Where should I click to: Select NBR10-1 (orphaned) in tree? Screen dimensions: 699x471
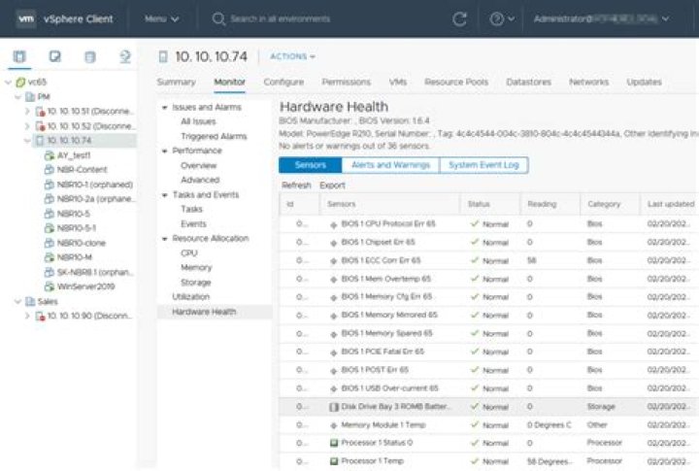coord(94,185)
